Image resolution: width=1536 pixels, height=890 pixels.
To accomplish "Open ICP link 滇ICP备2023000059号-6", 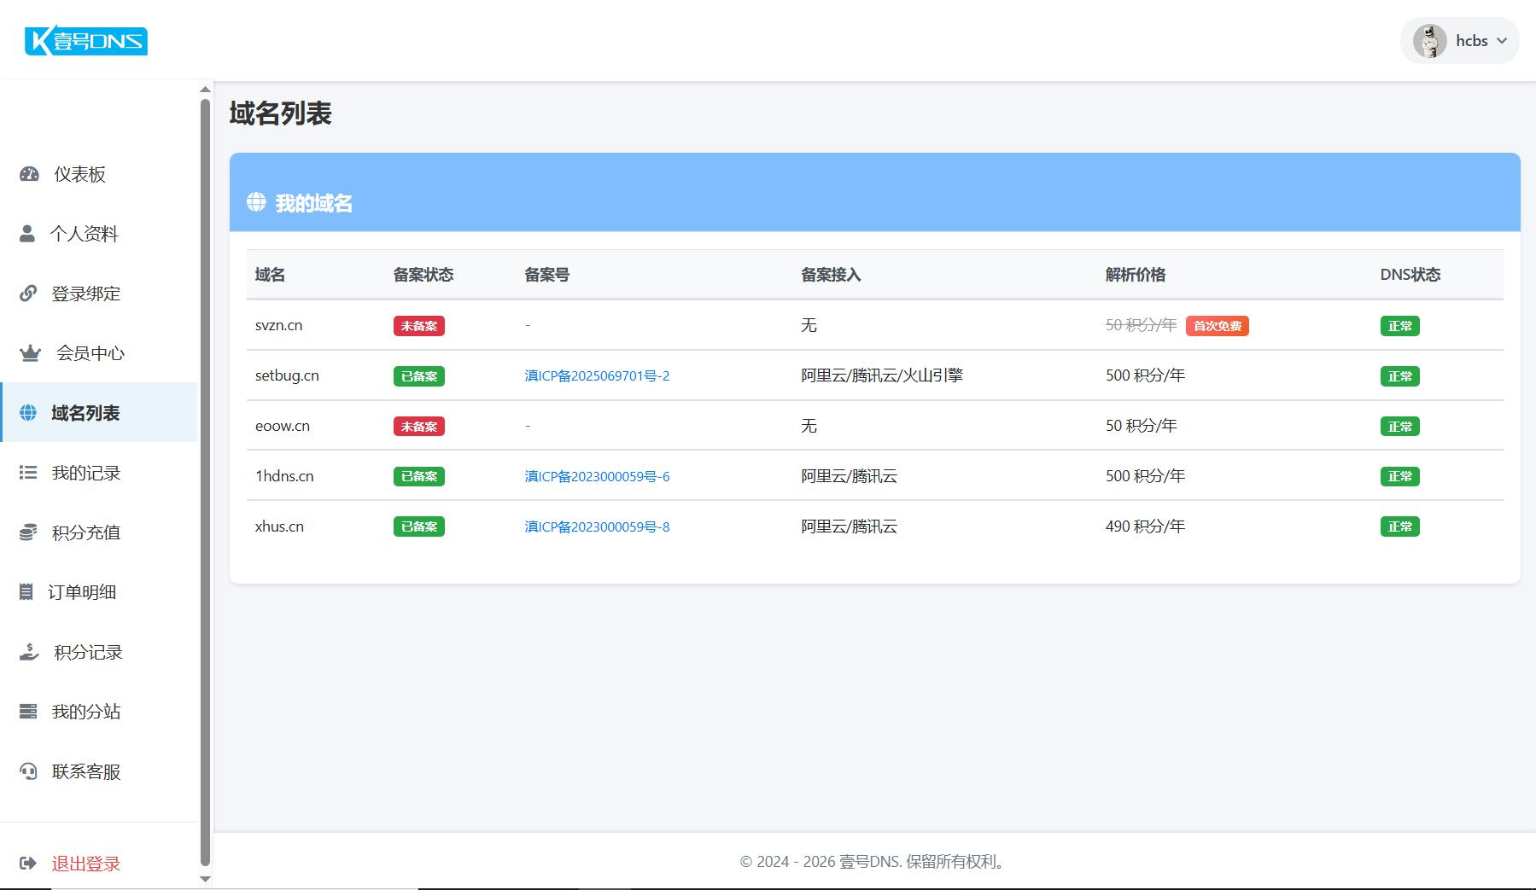I will click(597, 477).
